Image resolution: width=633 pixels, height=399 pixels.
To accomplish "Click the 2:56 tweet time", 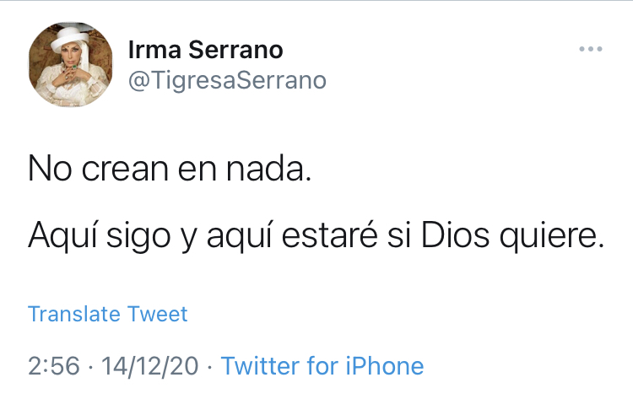I will (x=54, y=365).
